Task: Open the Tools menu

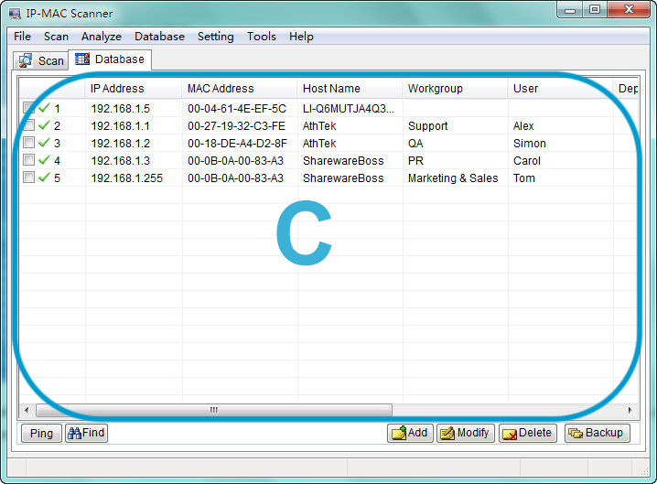Action: (261, 37)
